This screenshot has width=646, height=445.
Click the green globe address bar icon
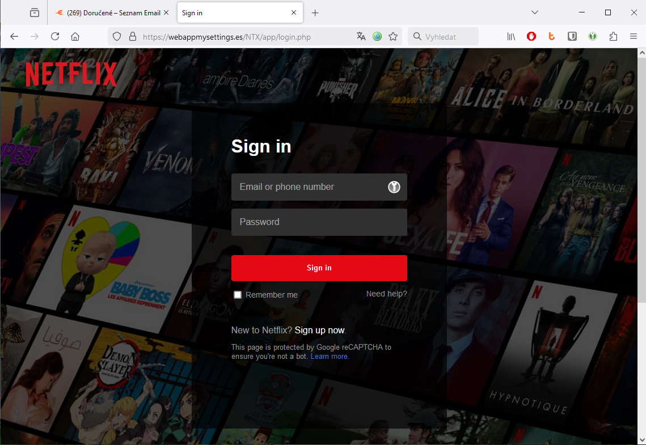click(377, 37)
